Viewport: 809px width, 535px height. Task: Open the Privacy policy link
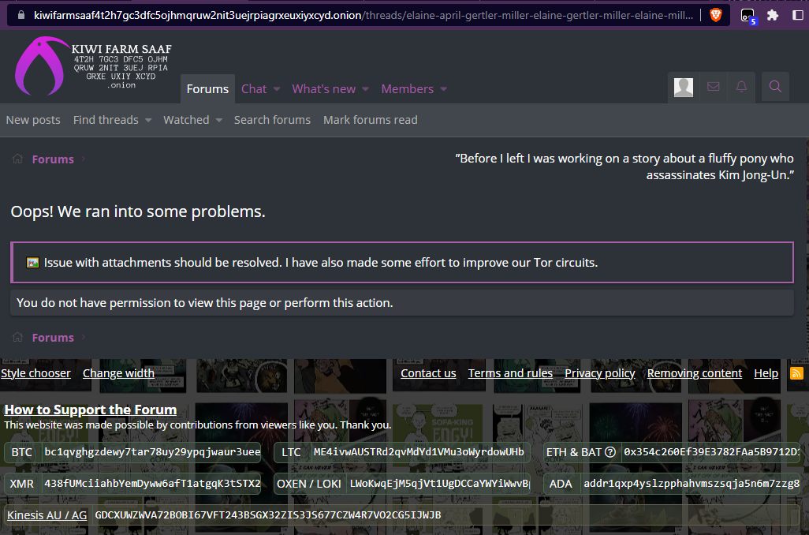(599, 373)
